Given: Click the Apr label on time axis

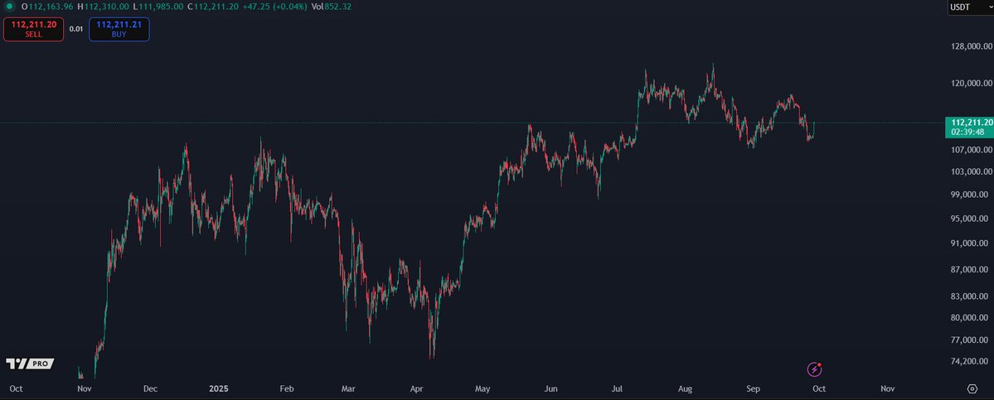Looking at the screenshot, I should [x=416, y=388].
